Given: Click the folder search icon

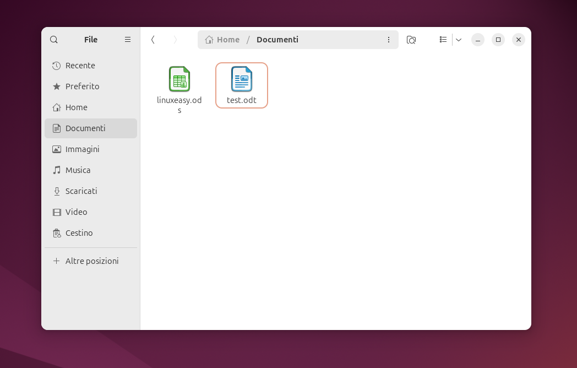Looking at the screenshot, I should coord(411,40).
